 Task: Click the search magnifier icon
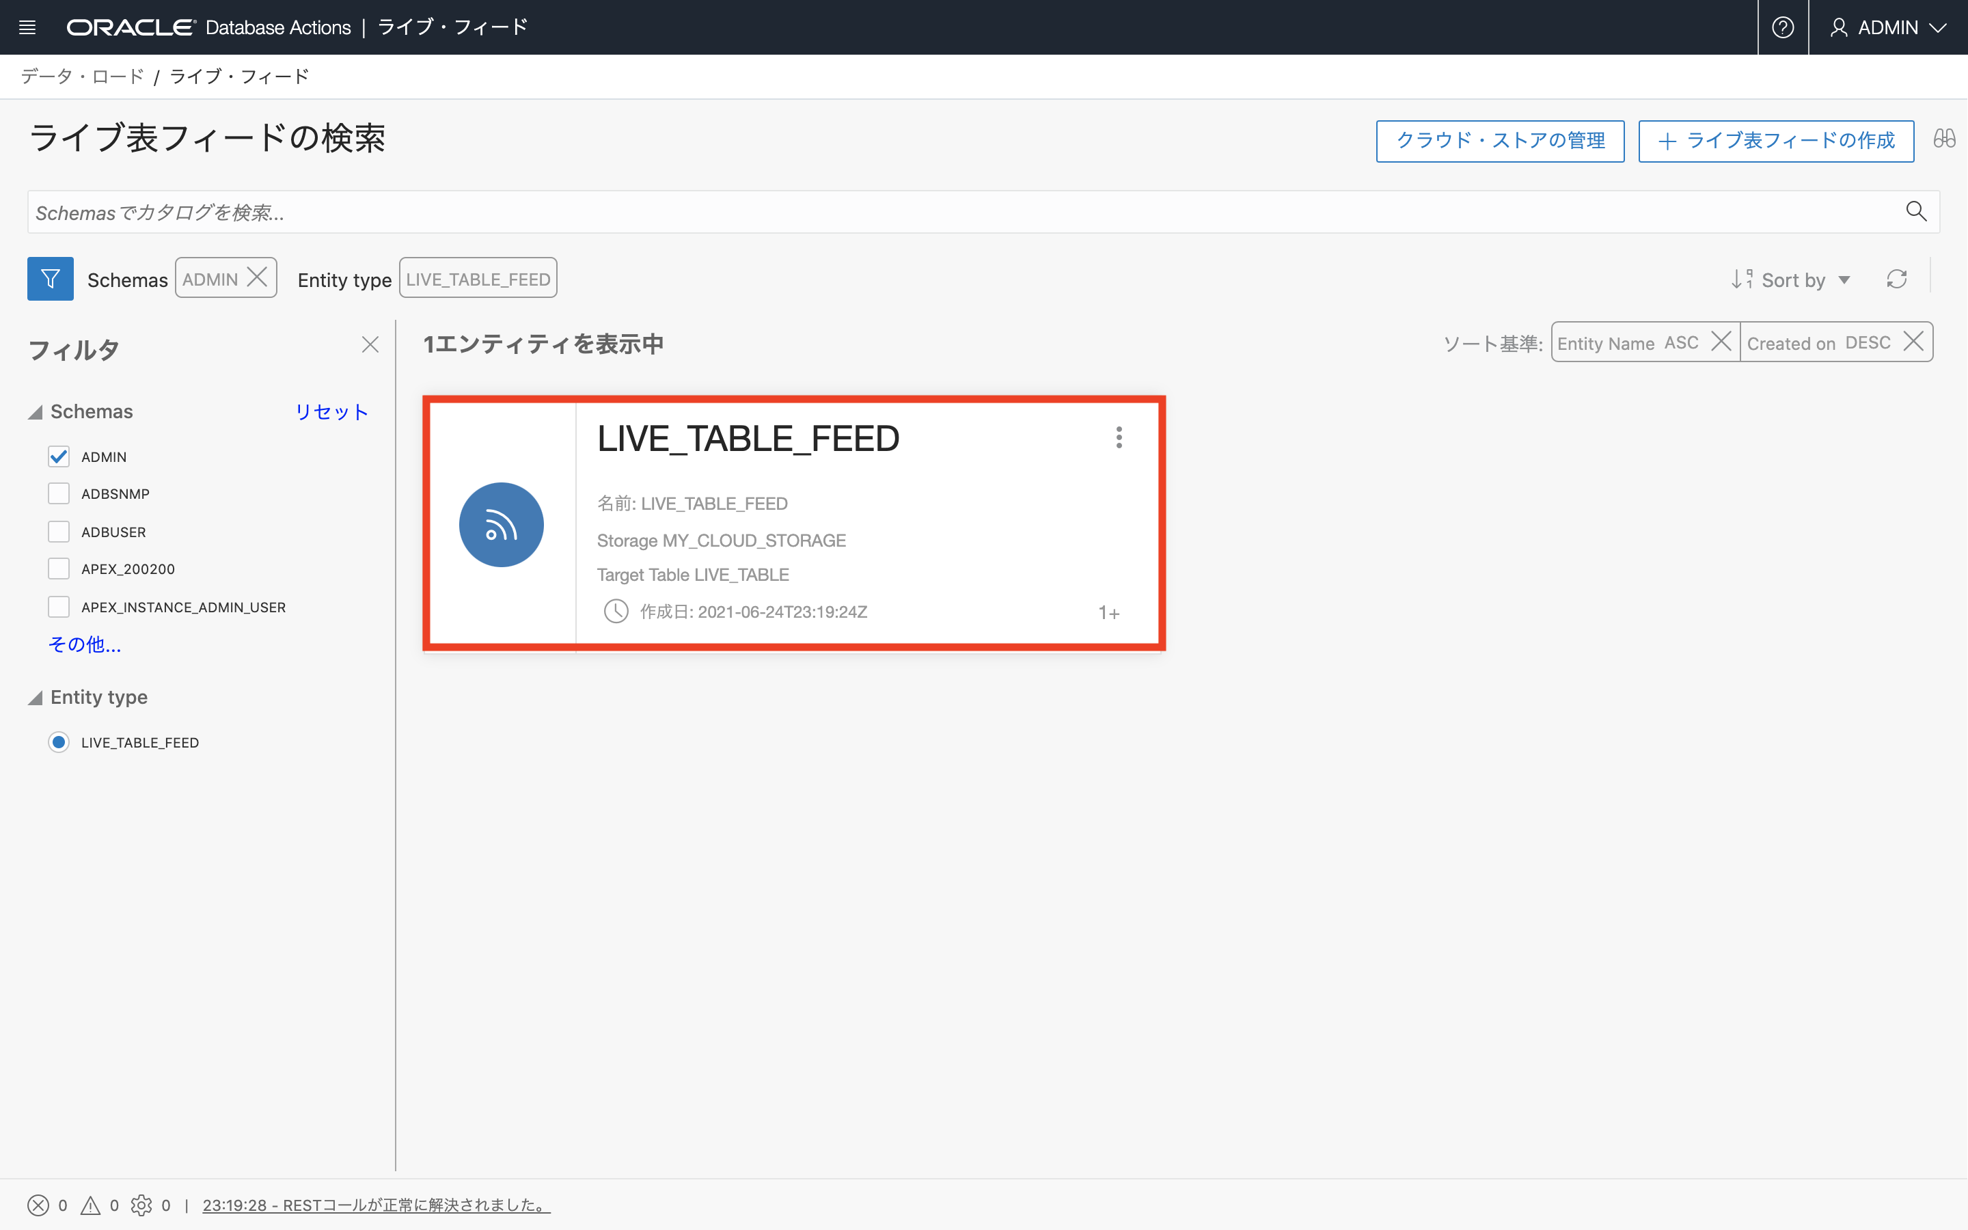(x=1915, y=212)
